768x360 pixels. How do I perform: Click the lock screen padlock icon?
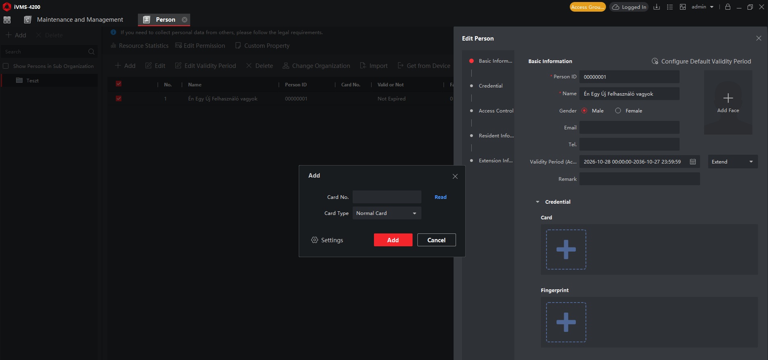pyautogui.click(x=728, y=7)
